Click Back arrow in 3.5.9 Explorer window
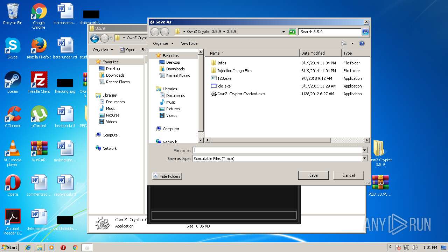The height and width of the screenshot is (252, 448). 94,38
